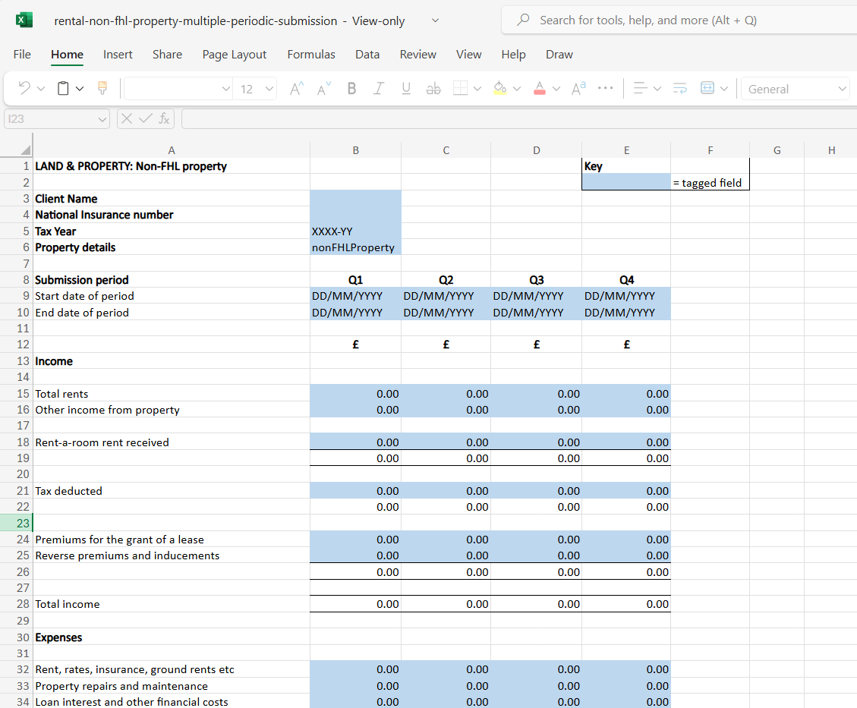The image size is (857, 708).
Task: Open the File menu
Action: tap(22, 55)
